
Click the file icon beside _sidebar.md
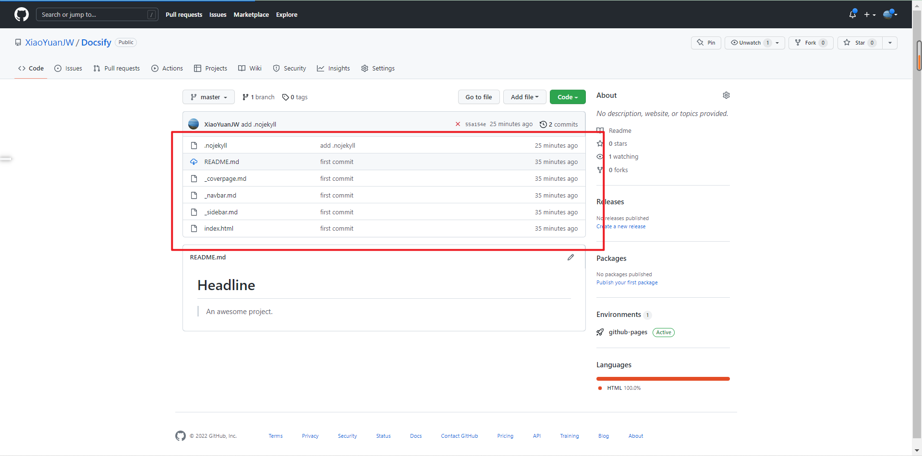(x=194, y=212)
